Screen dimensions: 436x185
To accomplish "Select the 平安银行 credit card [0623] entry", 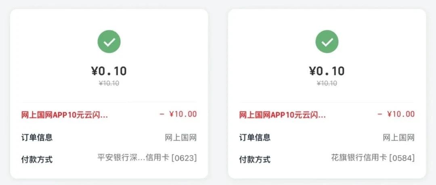I will [147, 158].
